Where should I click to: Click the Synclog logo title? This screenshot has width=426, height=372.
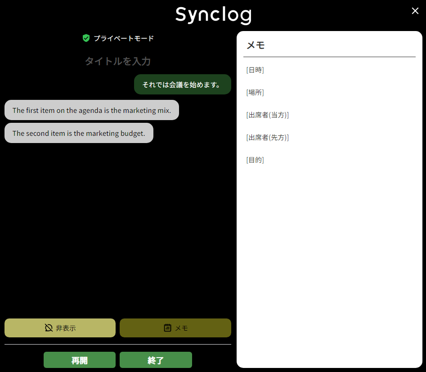214,15
